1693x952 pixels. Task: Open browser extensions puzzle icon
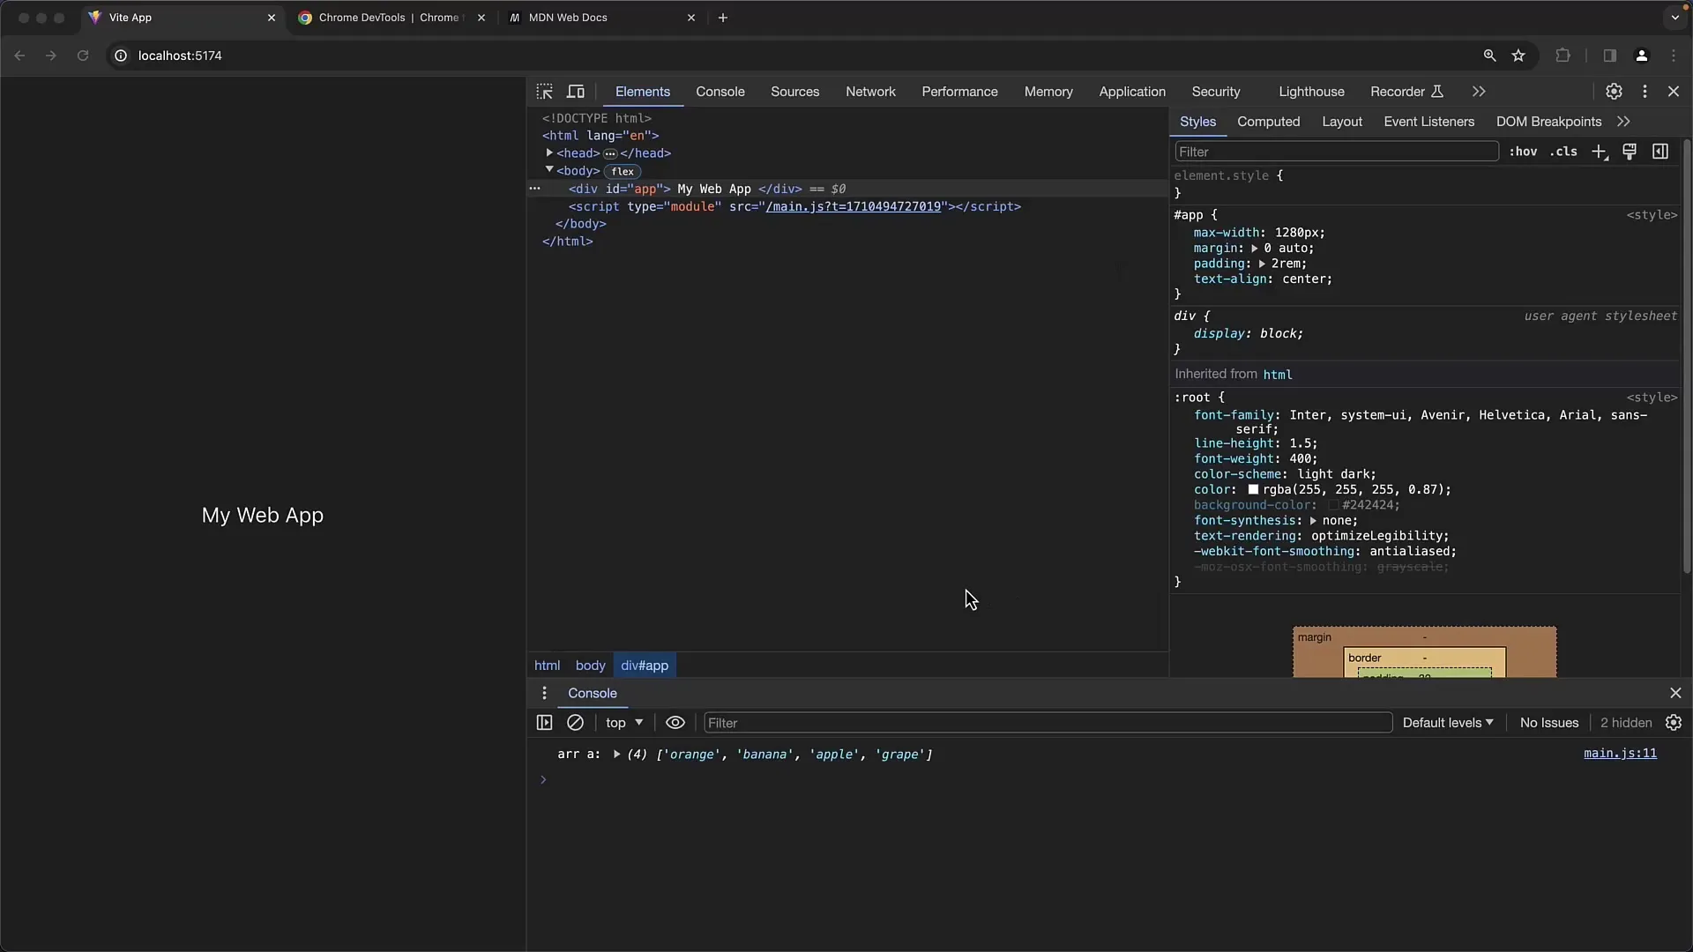coord(1562,56)
